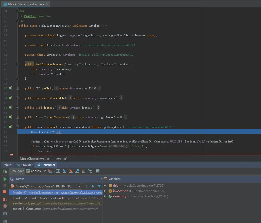Switch to the Provider debug tab
261x223 pixels.
tap(24, 165)
